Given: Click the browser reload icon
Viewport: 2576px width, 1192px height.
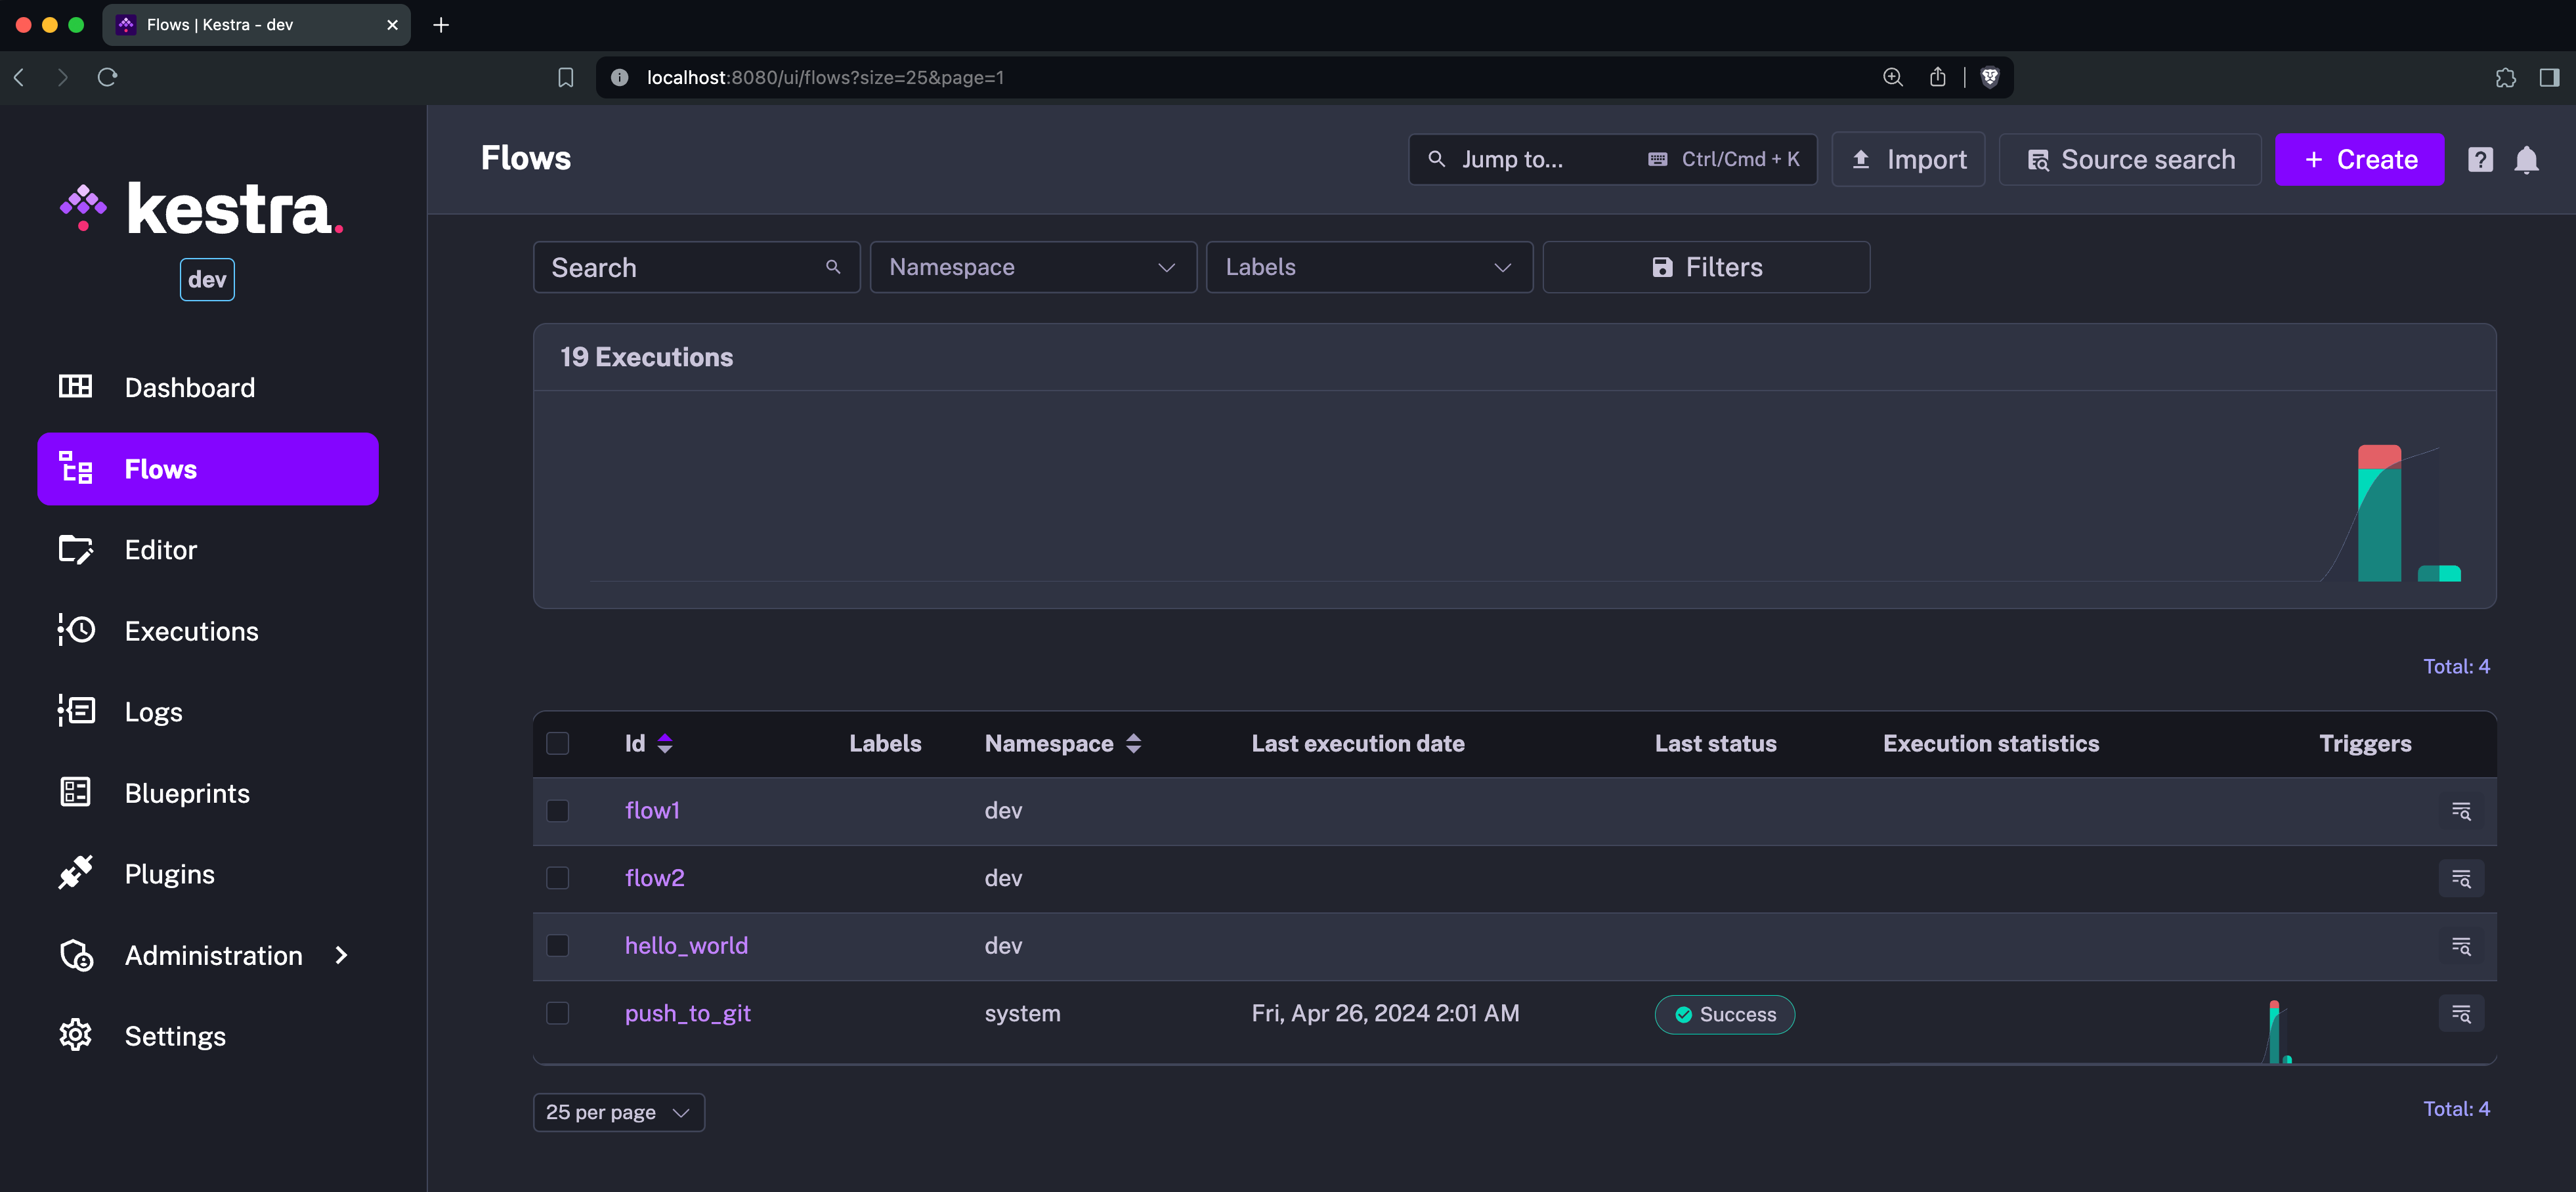Looking at the screenshot, I should tap(108, 77).
